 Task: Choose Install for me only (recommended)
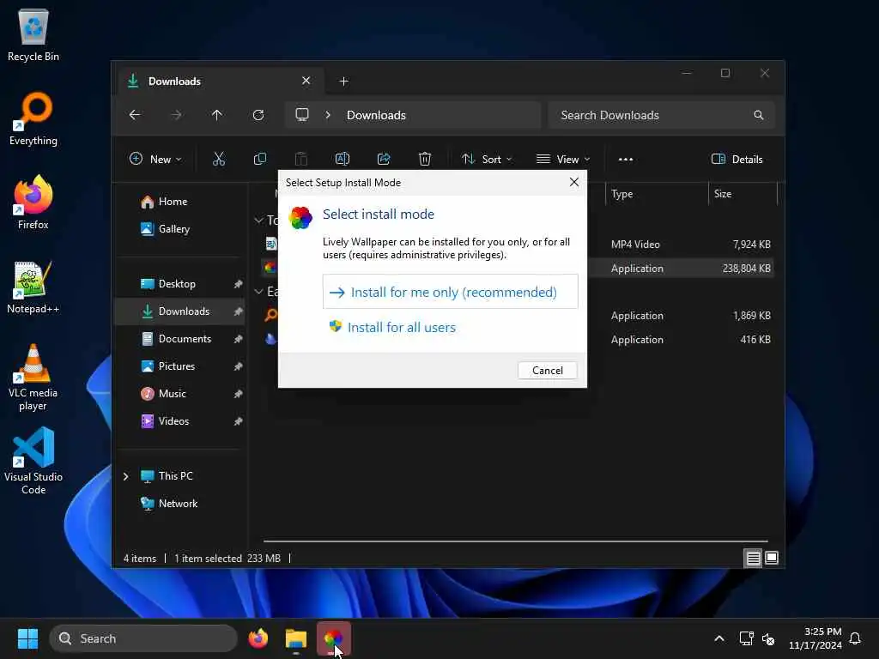pos(450,292)
